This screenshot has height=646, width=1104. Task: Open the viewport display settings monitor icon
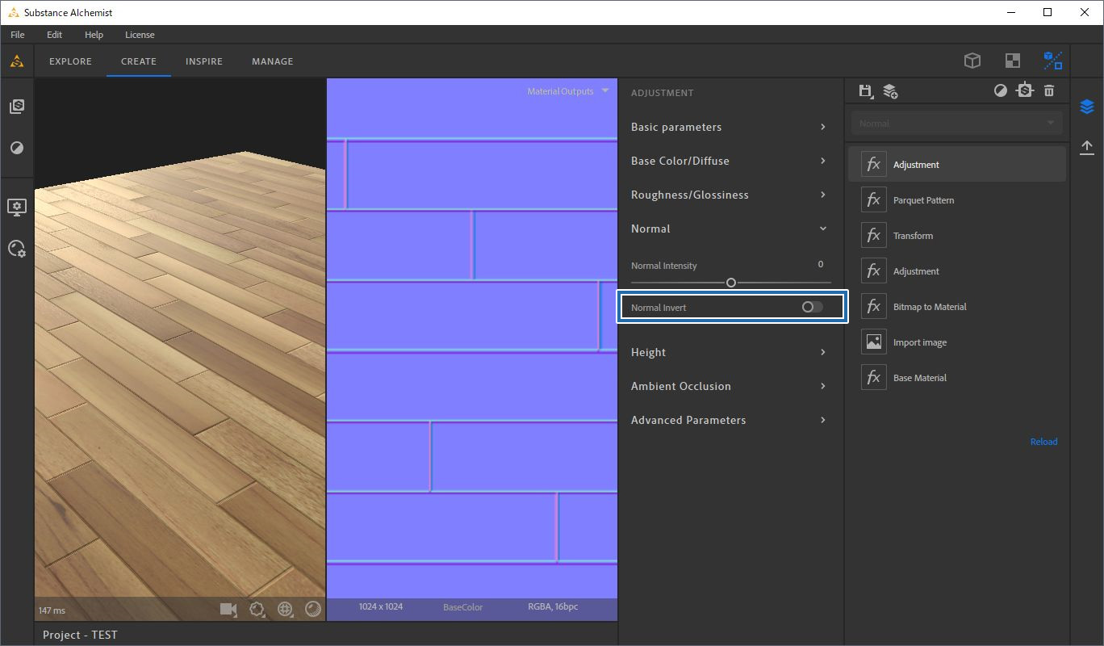(x=17, y=208)
